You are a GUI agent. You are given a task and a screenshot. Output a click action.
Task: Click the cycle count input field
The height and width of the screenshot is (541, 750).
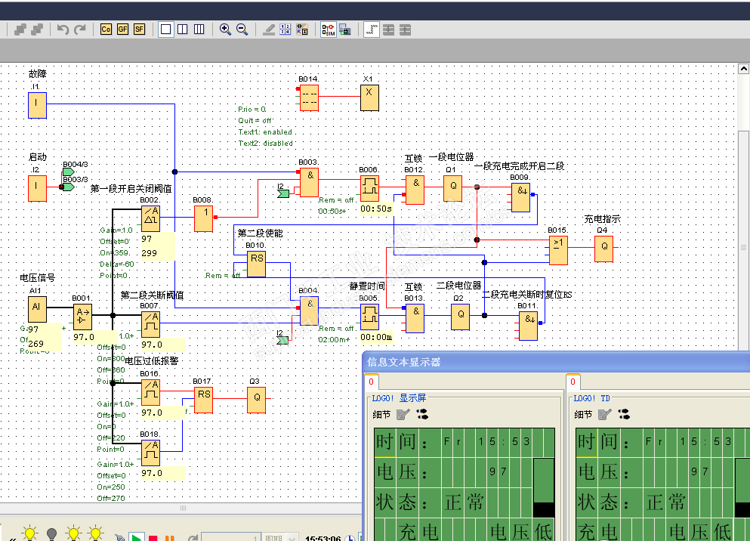click(x=233, y=538)
